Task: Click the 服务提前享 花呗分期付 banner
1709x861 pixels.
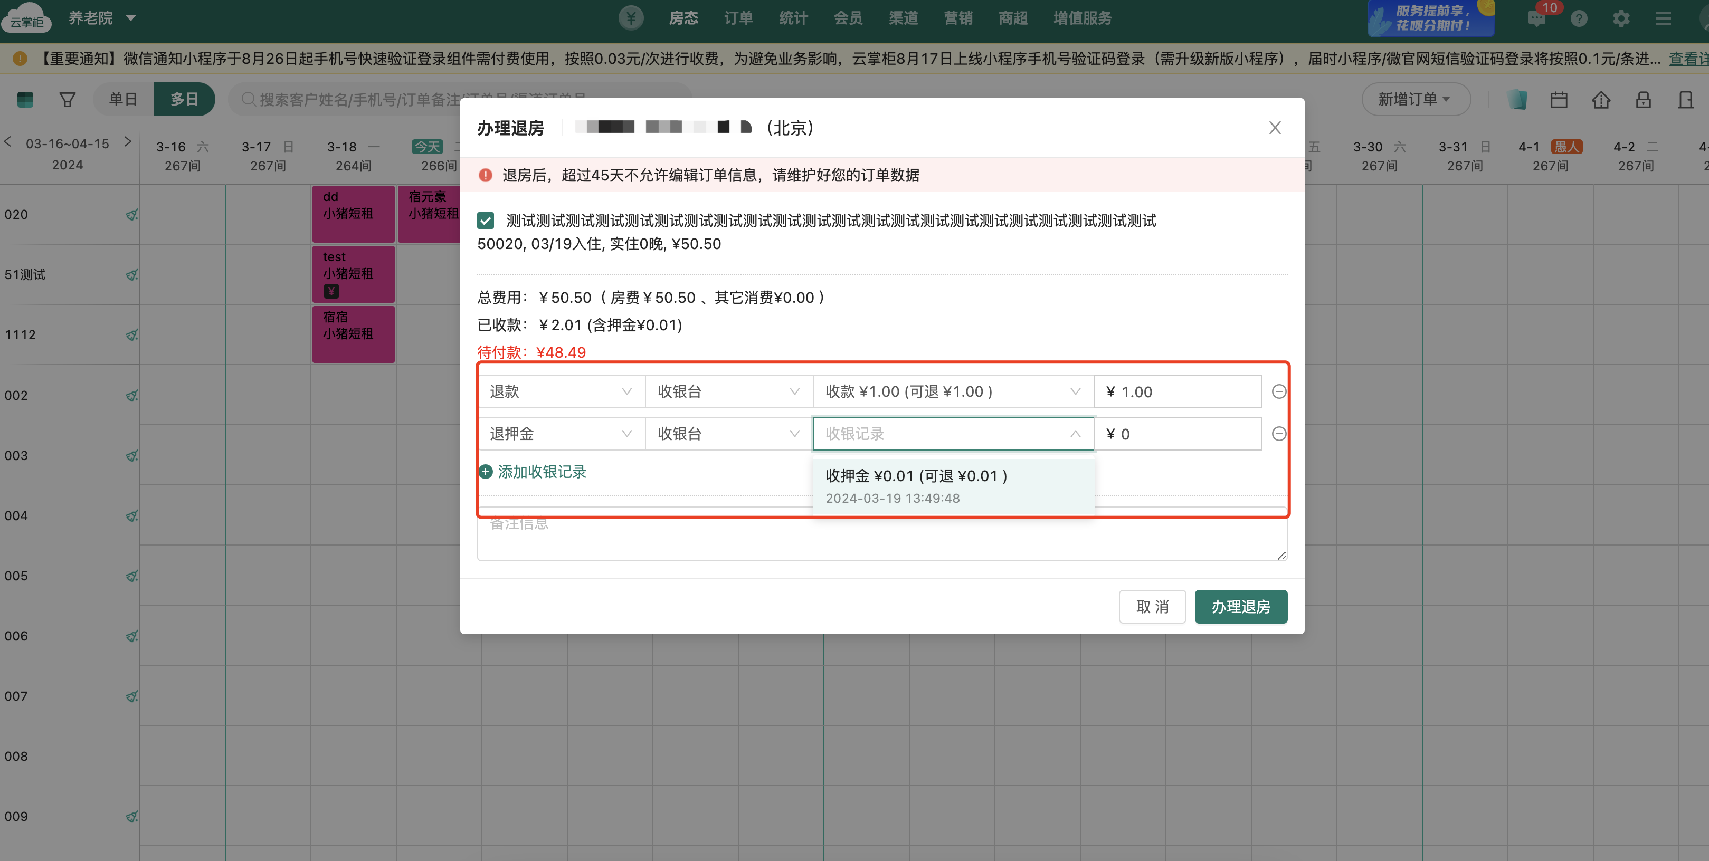Action: 1430,18
